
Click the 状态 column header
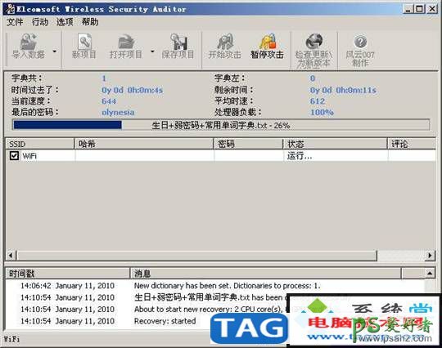pos(335,144)
